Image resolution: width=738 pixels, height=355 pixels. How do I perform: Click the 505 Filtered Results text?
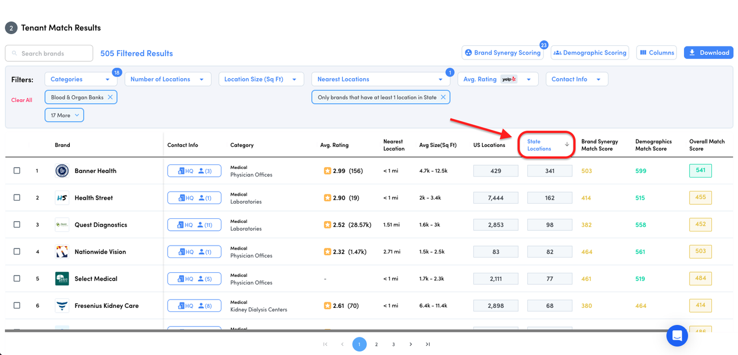click(x=137, y=53)
